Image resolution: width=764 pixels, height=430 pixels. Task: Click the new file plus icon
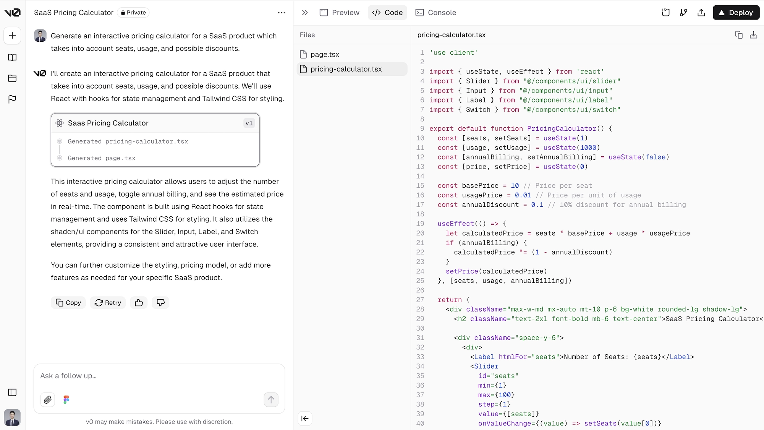point(13,35)
